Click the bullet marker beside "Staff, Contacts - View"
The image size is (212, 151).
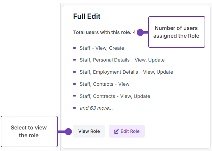[x=74, y=84]
